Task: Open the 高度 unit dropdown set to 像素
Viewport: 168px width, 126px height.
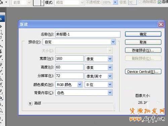Action: click(x=98, y=67)
